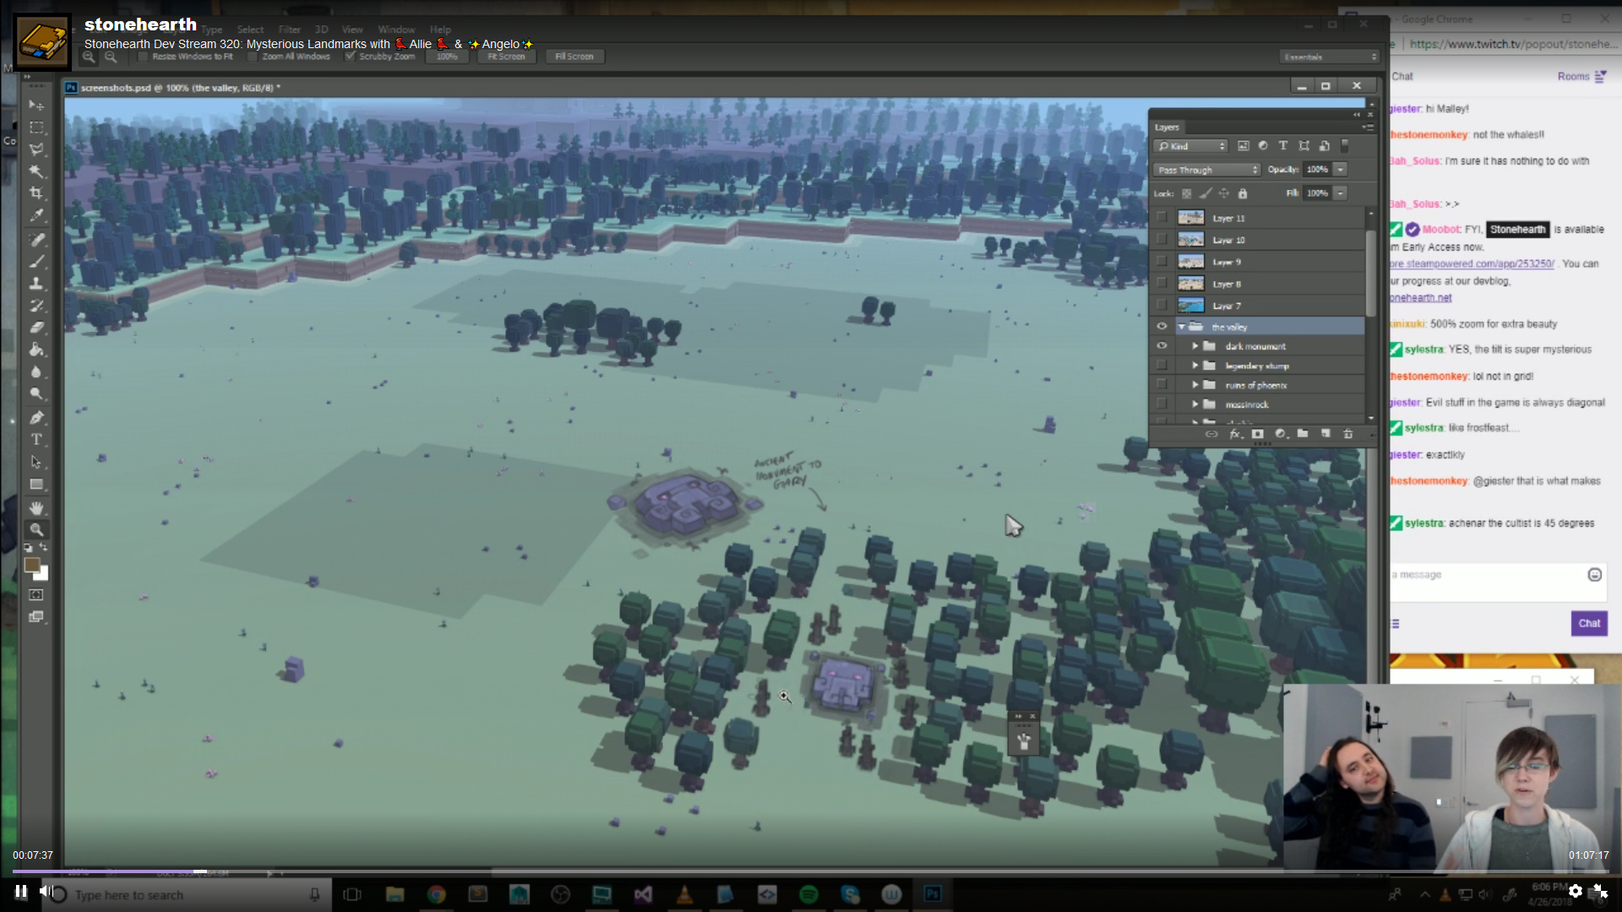This screenshot has width=1622, height=912.
Task: Hide the dark monument group
Action: pos(1162,346)
